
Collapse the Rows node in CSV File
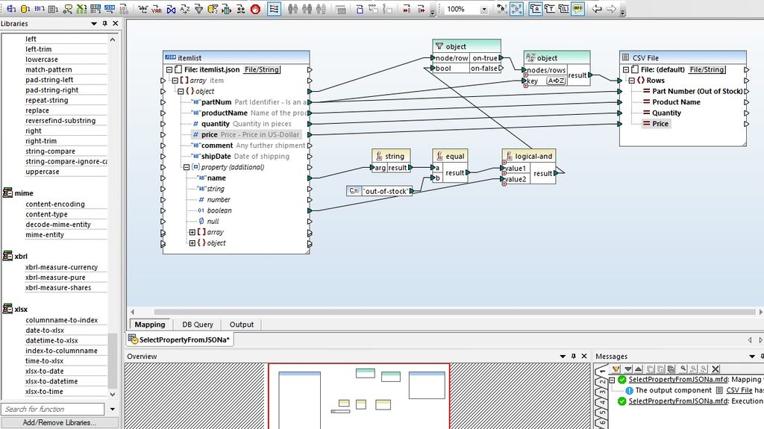(631, 81)
